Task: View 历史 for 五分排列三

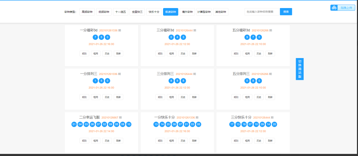Action: click(259, 97)
